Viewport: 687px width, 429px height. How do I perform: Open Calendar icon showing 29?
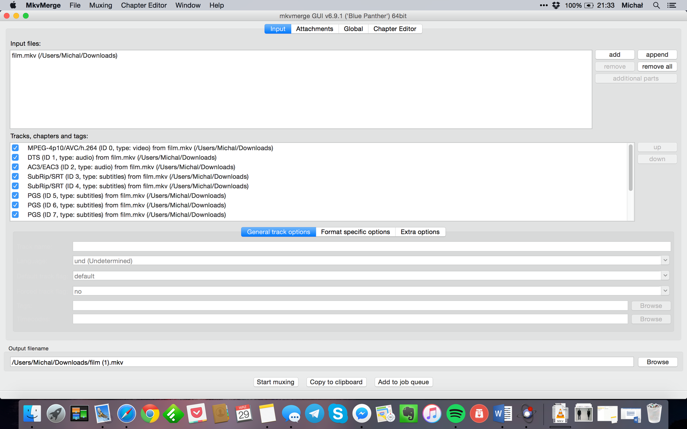tap(244, 414)
